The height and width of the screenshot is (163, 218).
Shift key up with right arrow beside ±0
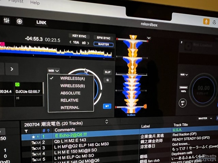pos(88,43)
